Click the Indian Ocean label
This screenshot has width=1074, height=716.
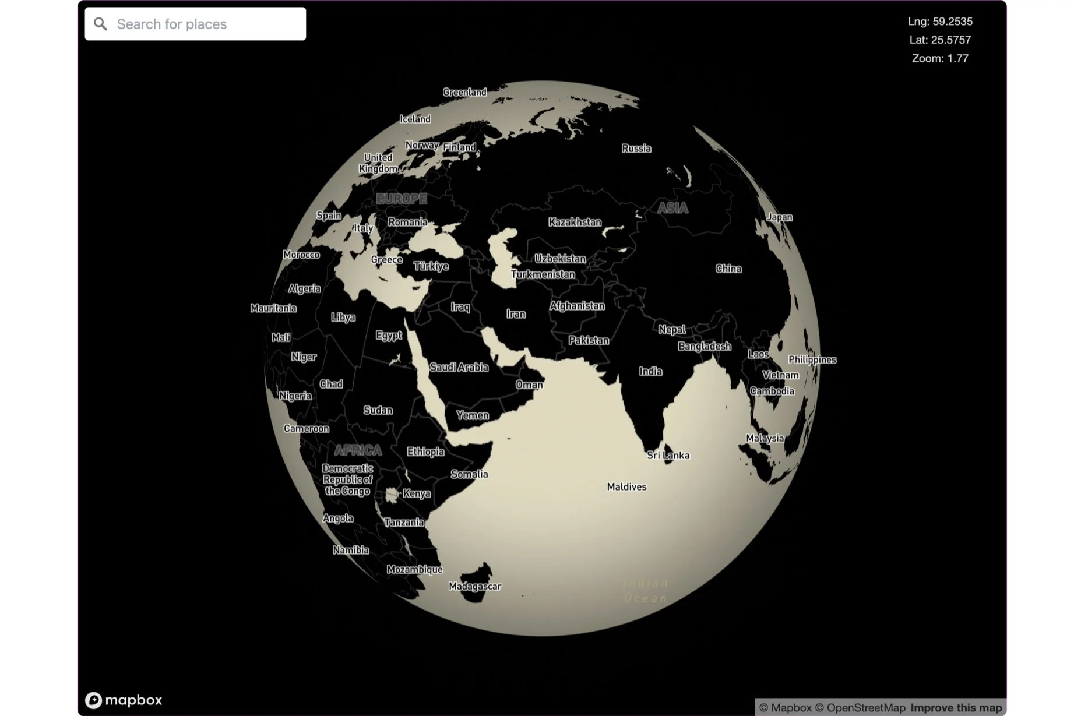click(646, 590)
